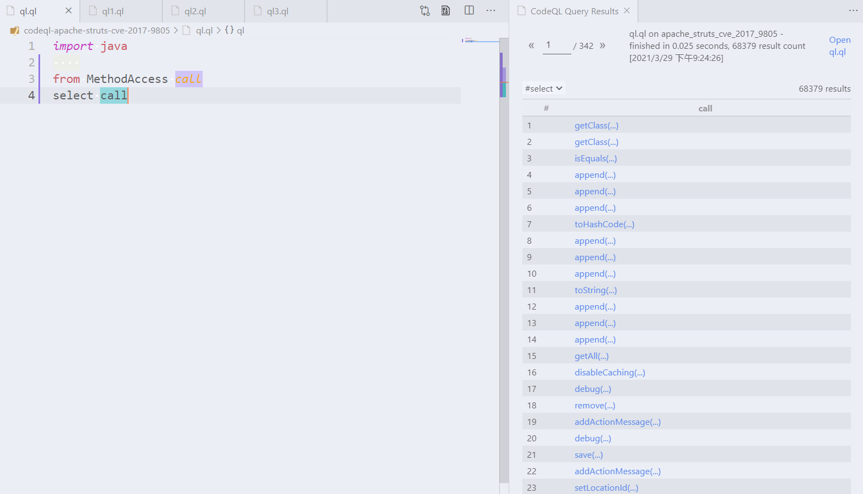This screenshot has height=494, width=863.
Task: Split the editor with the split editor icon
Action: 469,10
